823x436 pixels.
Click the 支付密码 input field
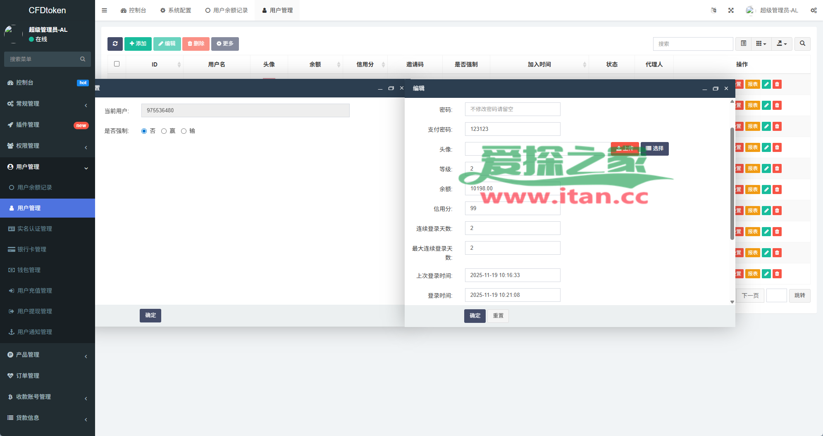click(x=512, y=129)
